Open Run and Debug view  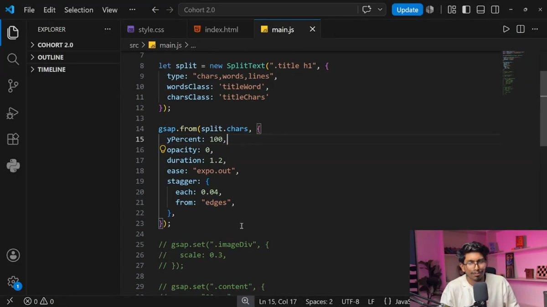point(13,113)
